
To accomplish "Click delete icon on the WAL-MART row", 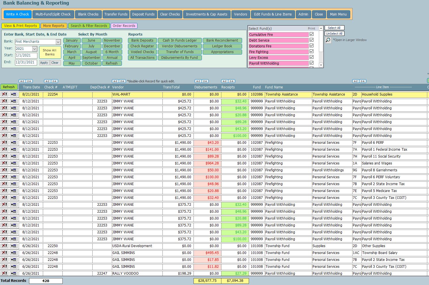I will point(4,94).
